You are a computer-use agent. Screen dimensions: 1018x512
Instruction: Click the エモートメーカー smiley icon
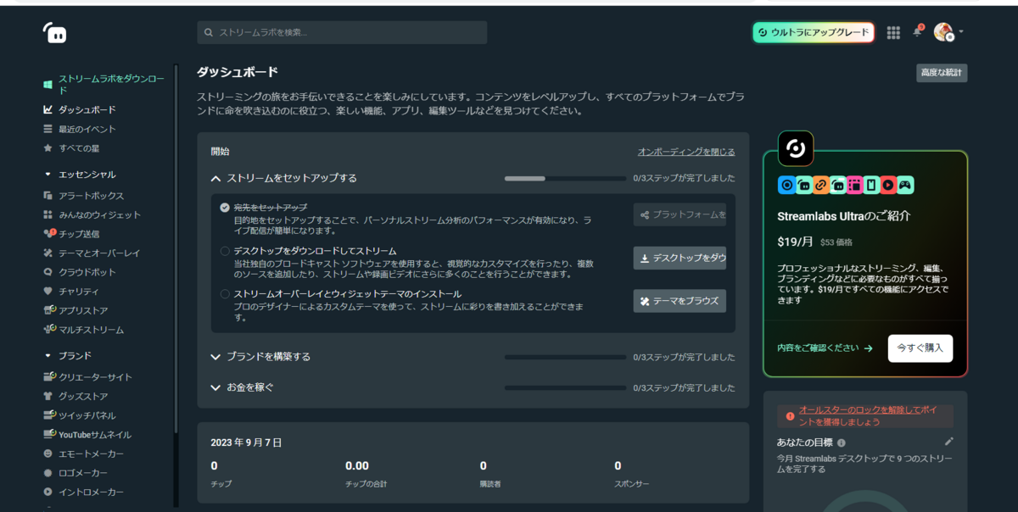click(48, 454)
